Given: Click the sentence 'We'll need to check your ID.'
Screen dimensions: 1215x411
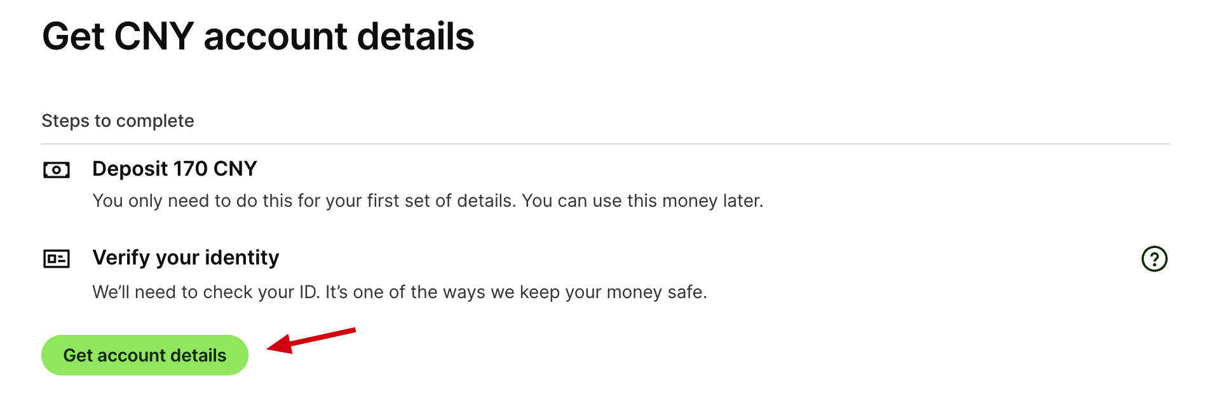Looking at the screenshot, I should [x=207, y=292].
